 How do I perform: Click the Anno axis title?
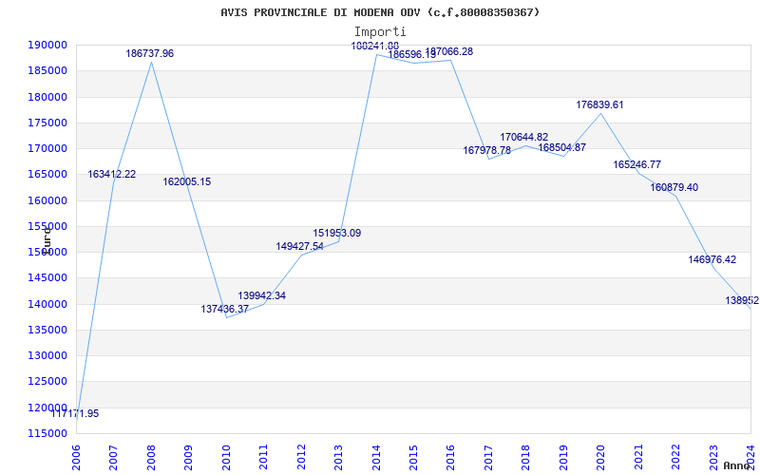click(x=737, y=465)
